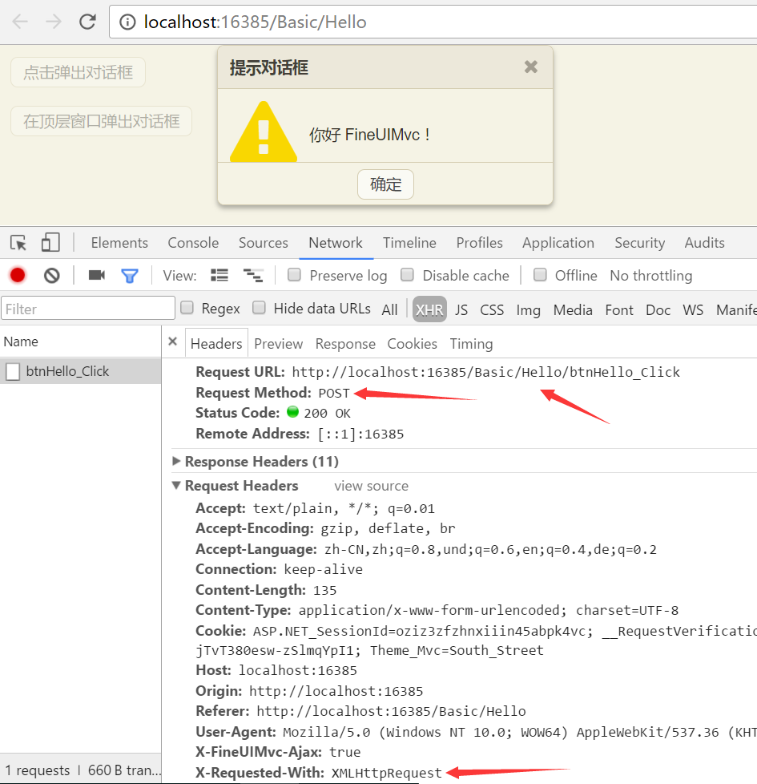757x784 pixels.
Task: Click the Name column header
Action: pos(81,341)
